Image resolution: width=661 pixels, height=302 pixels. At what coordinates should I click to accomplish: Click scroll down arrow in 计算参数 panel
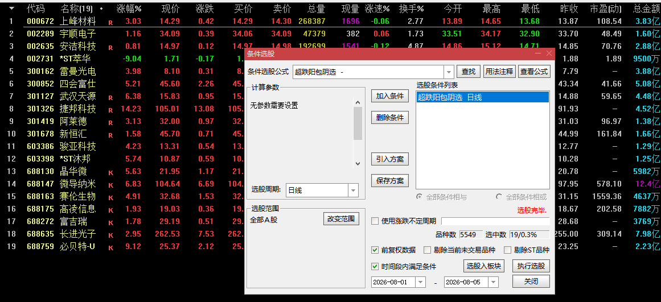[358, 164]
